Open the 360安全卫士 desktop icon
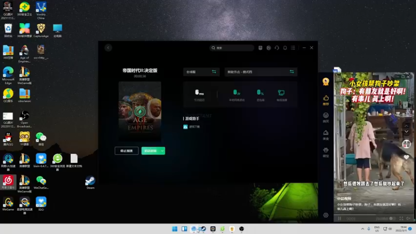The height and width of the screenshot is (234, 416). pos(24,9)
